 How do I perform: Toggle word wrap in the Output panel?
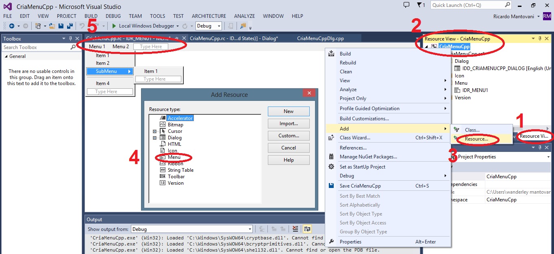pos(306,229)
